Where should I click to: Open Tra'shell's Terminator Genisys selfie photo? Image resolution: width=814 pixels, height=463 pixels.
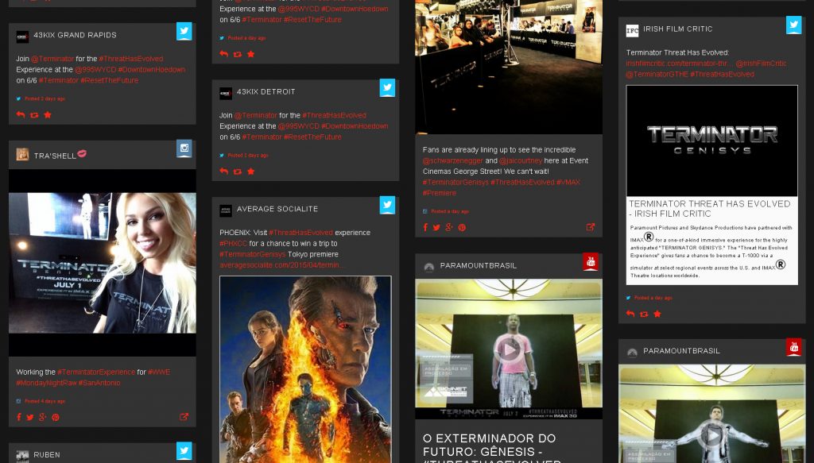103,263
